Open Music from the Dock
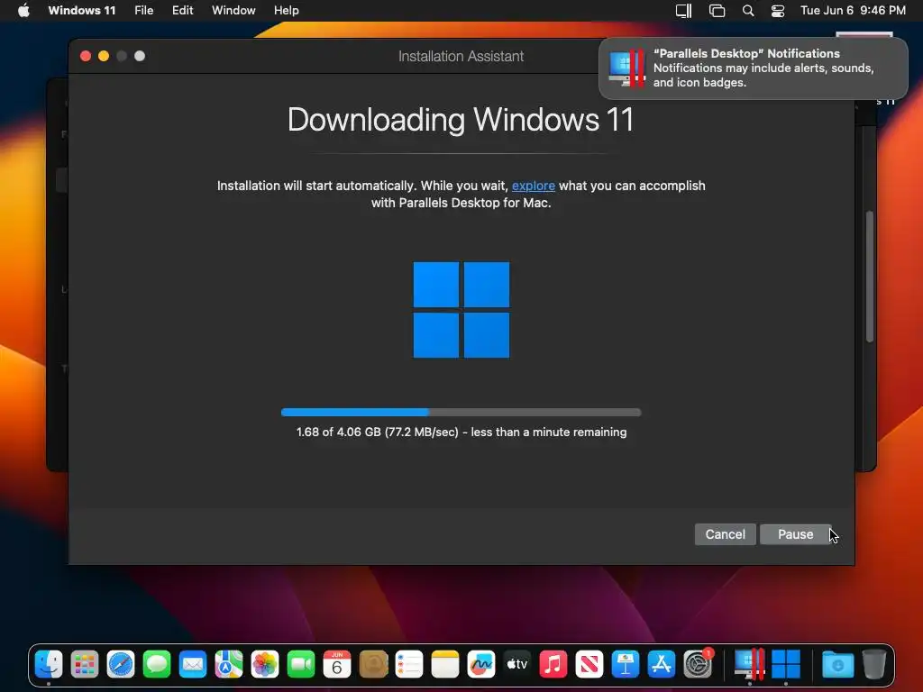Viewport: 923px width, 692px height. point(553,665)
